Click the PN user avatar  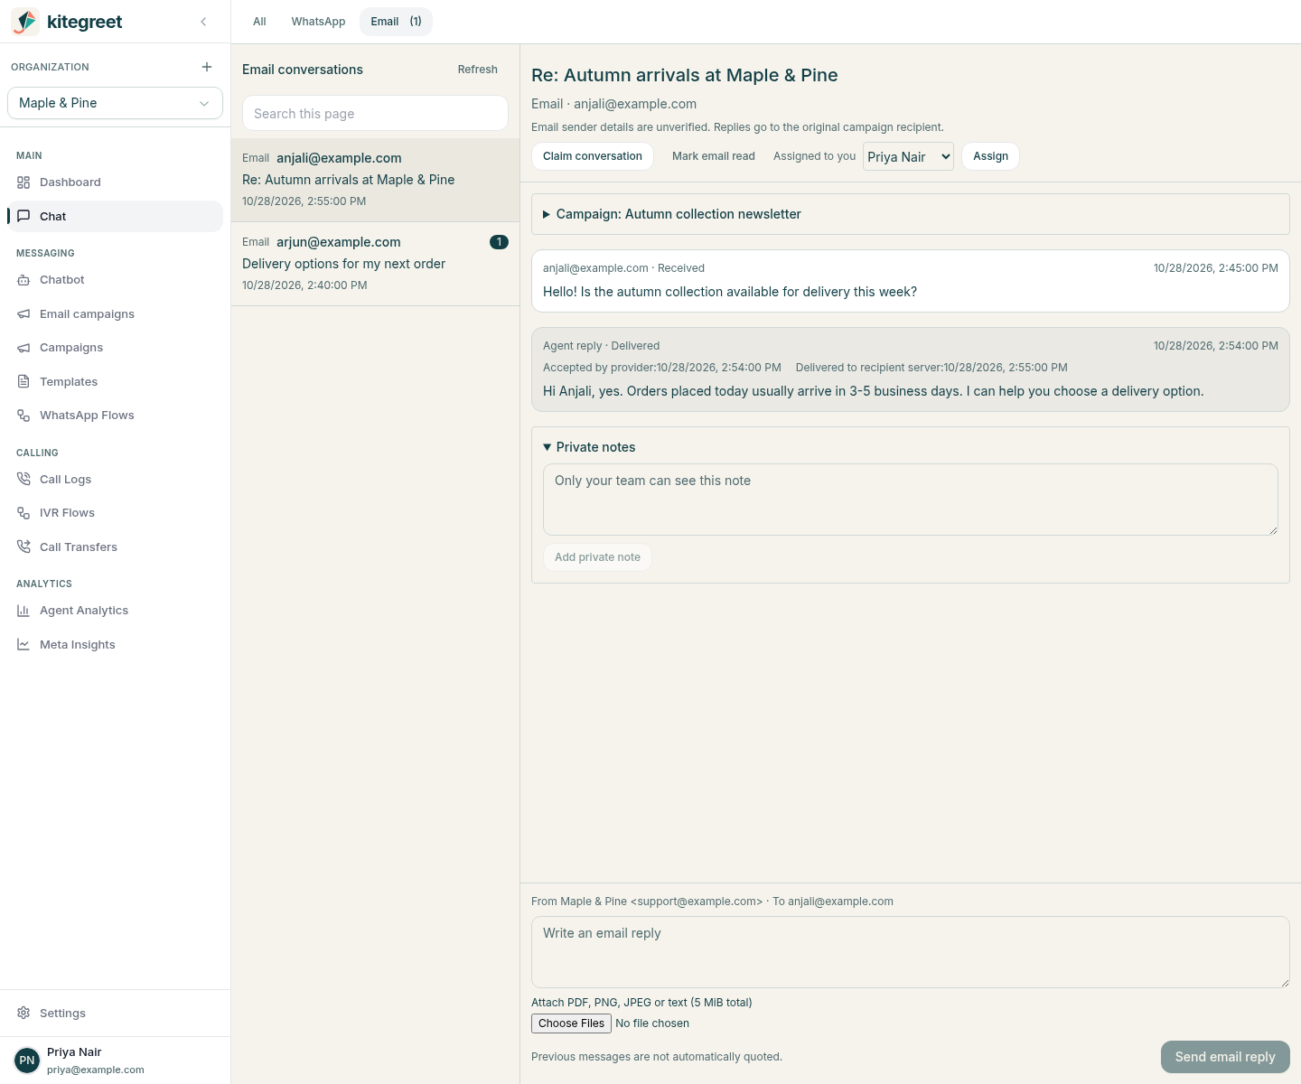tap(27, 1061)
